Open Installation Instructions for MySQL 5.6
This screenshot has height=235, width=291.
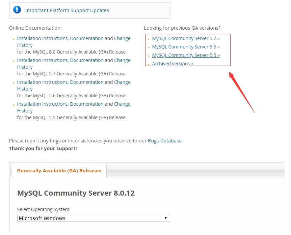pyautogui.click(x=43, y=82)
